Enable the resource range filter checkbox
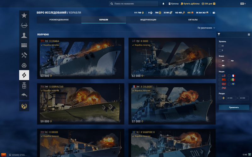252x157 pixels. [220, 98]
